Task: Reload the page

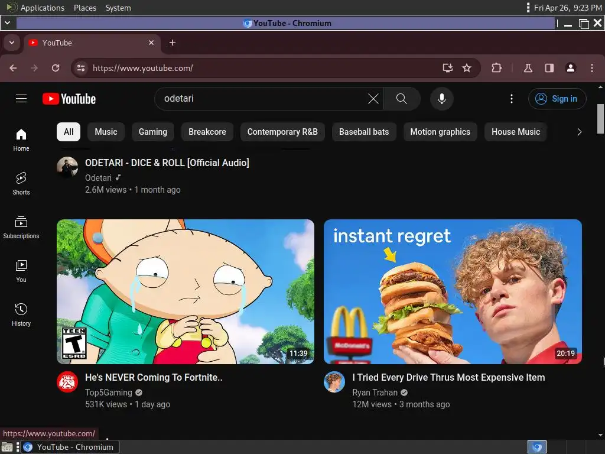Action: 56,68
